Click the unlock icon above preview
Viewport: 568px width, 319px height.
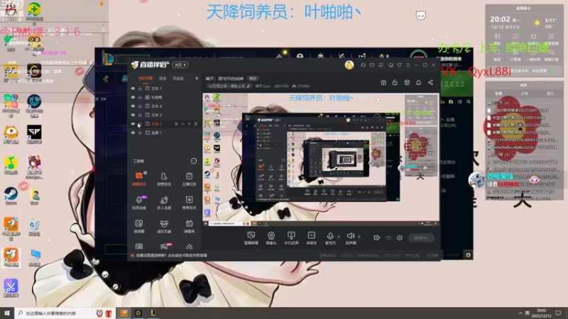395,82
